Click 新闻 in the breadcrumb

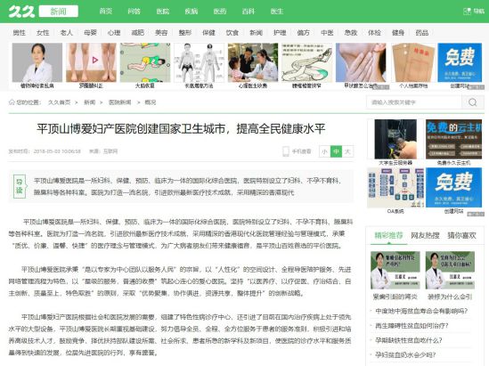pyautogui.click(x=89, y=102)
